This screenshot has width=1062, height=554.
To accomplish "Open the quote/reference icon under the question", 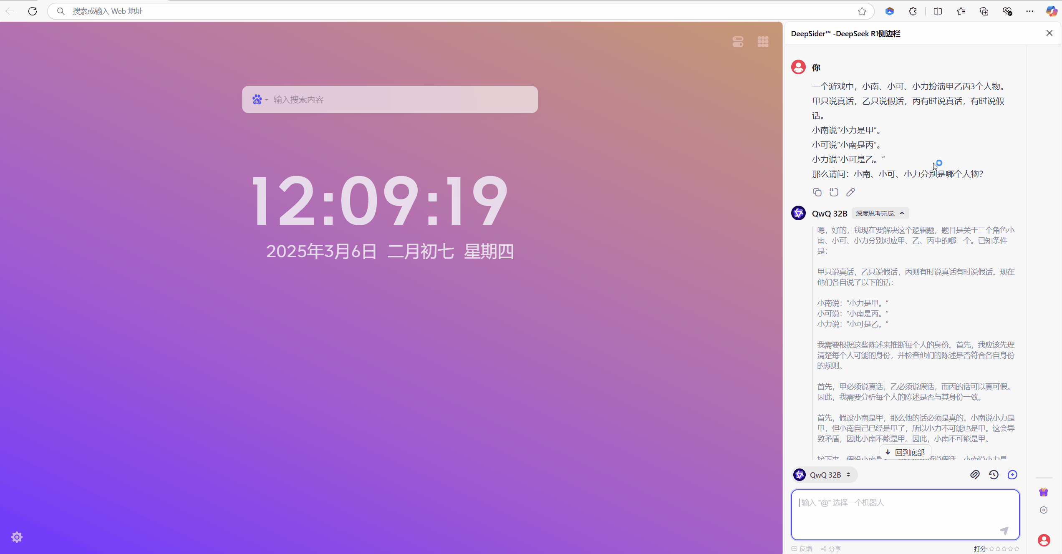I will click(x=834, y=192).
